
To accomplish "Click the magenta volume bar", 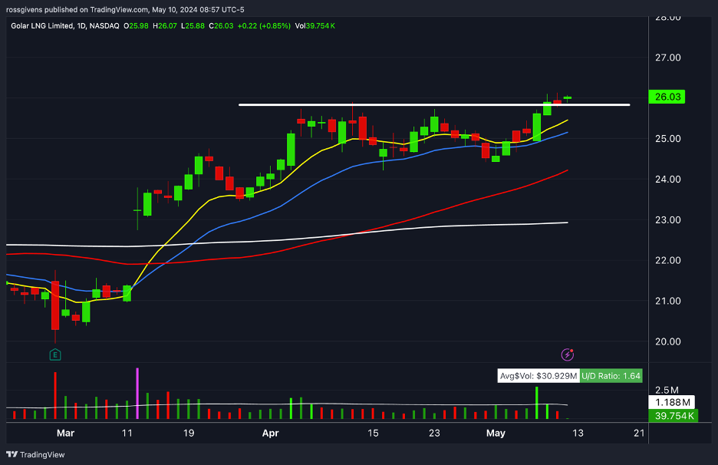I will point(137,393).
